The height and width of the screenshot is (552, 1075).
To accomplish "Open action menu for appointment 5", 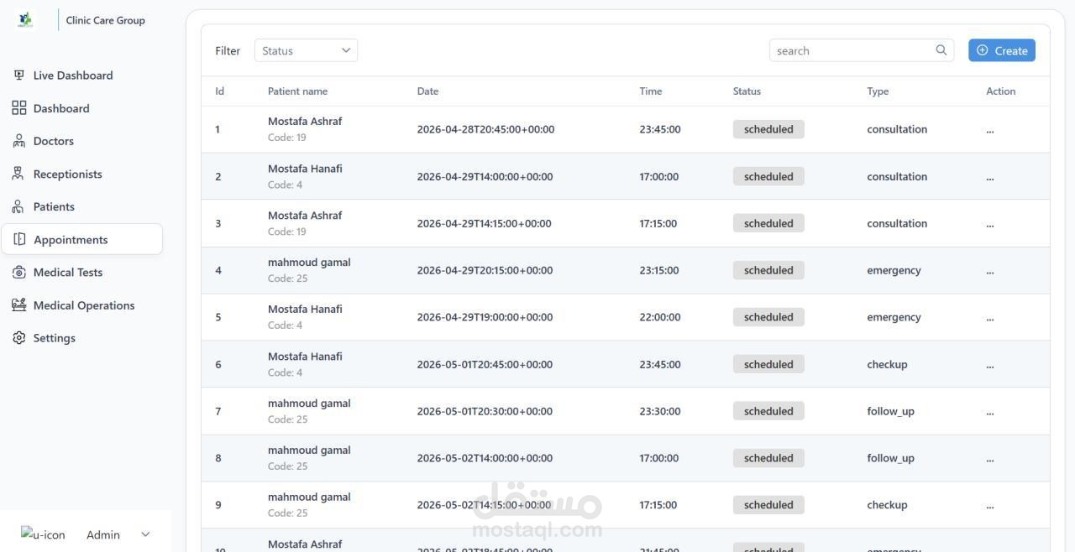I will [x=990, y=318].
